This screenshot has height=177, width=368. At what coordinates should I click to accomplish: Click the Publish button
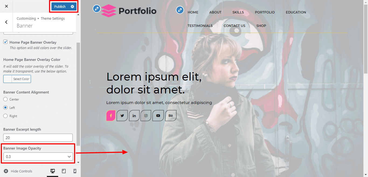pyautogui.click(x=60, y=6)
